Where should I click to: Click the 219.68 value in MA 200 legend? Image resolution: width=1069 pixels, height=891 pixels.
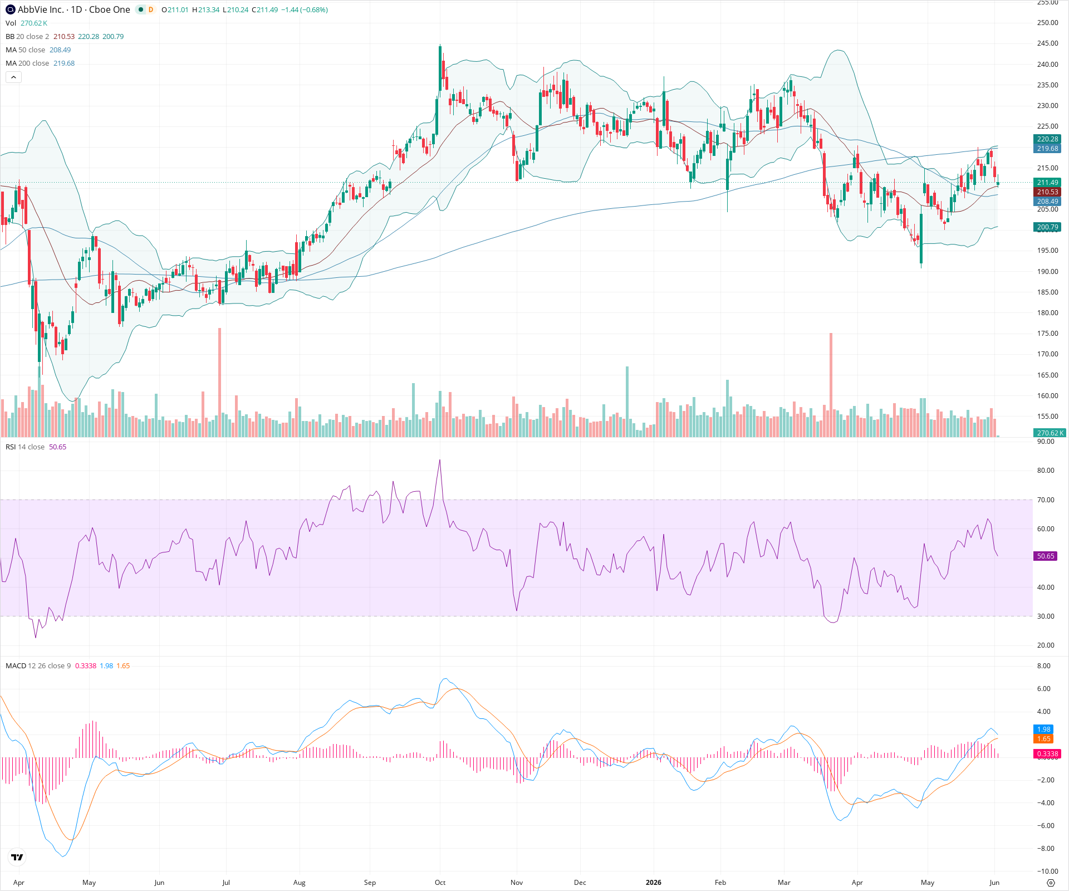[64, 63]
